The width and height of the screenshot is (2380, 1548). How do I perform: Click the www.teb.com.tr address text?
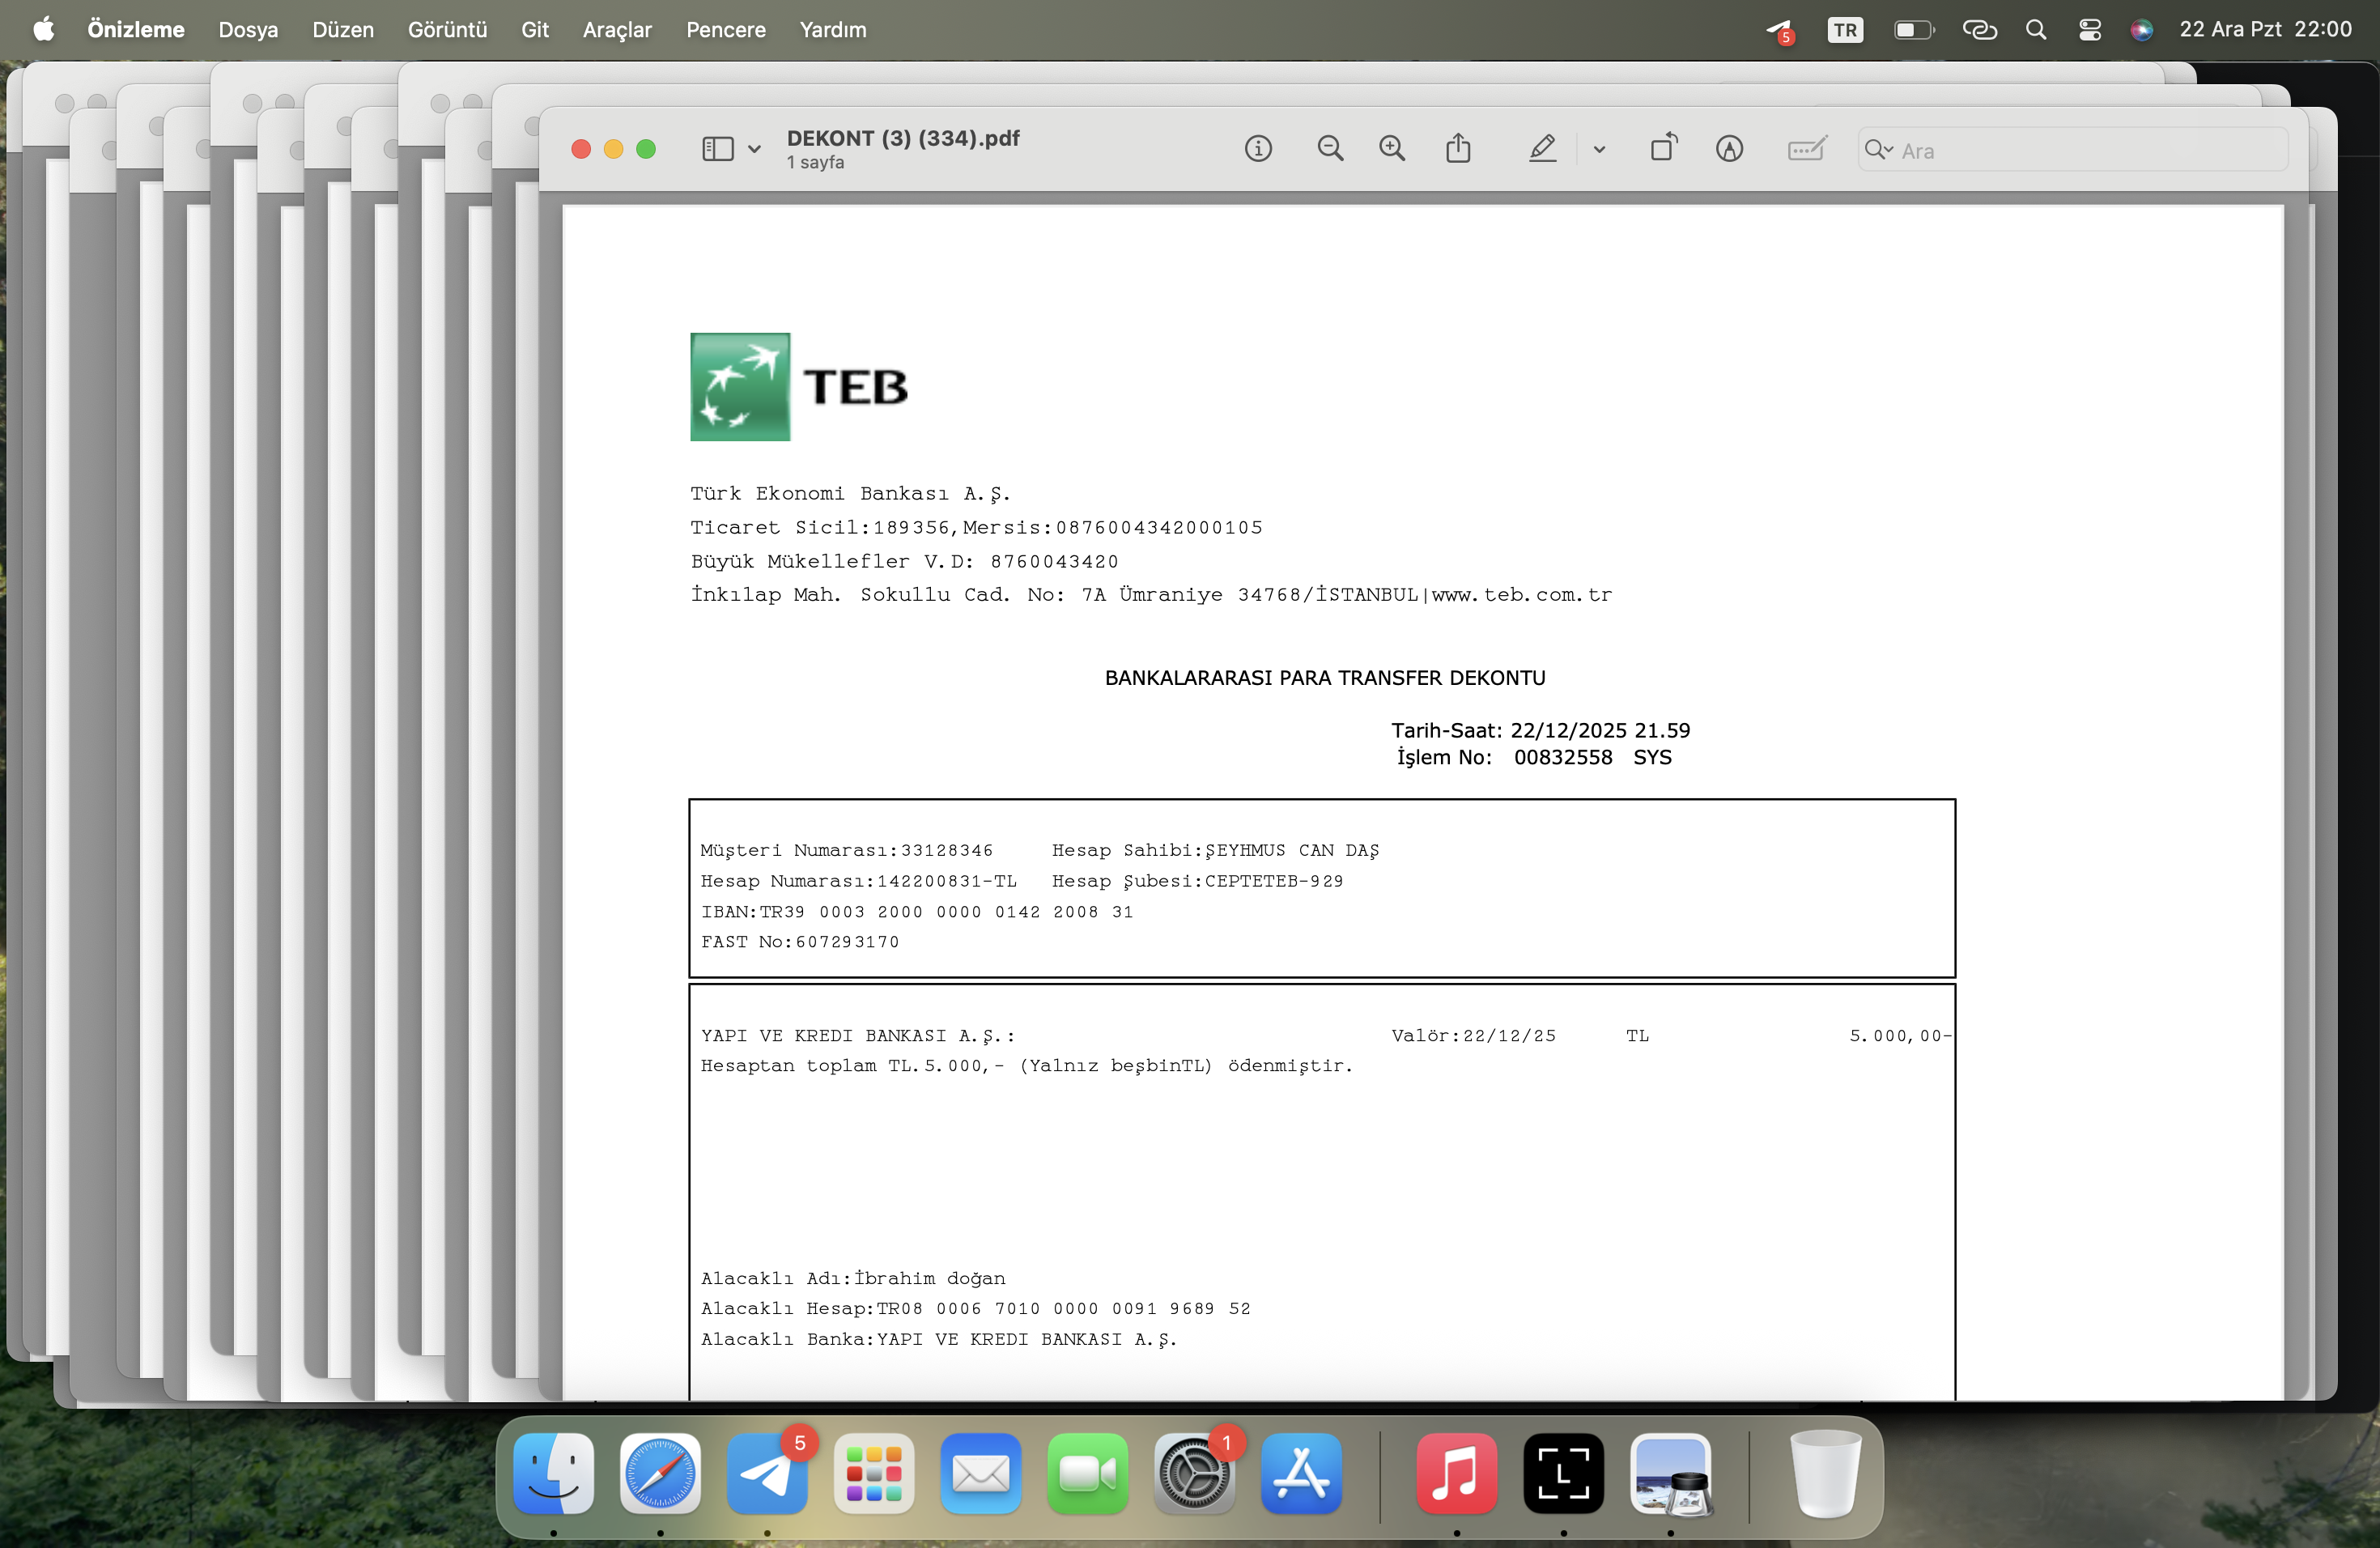(x=1522, y=595)
